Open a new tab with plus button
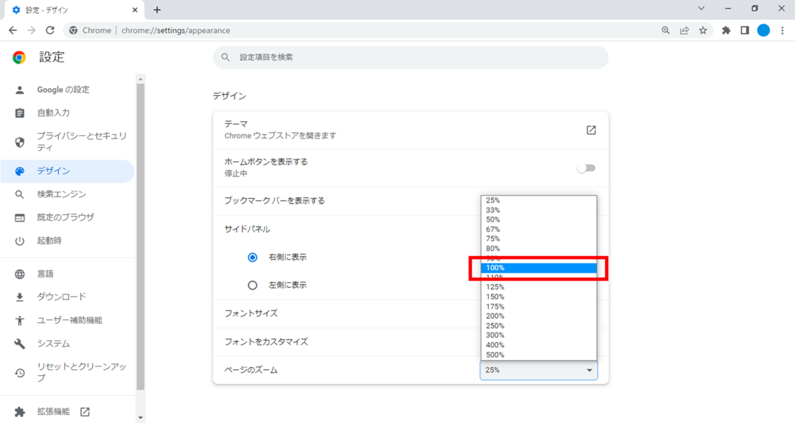 (157, 10)
